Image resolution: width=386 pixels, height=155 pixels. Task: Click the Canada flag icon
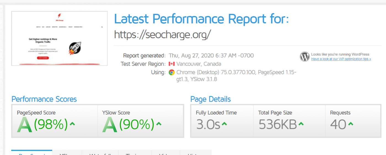(x=171, y=64)
